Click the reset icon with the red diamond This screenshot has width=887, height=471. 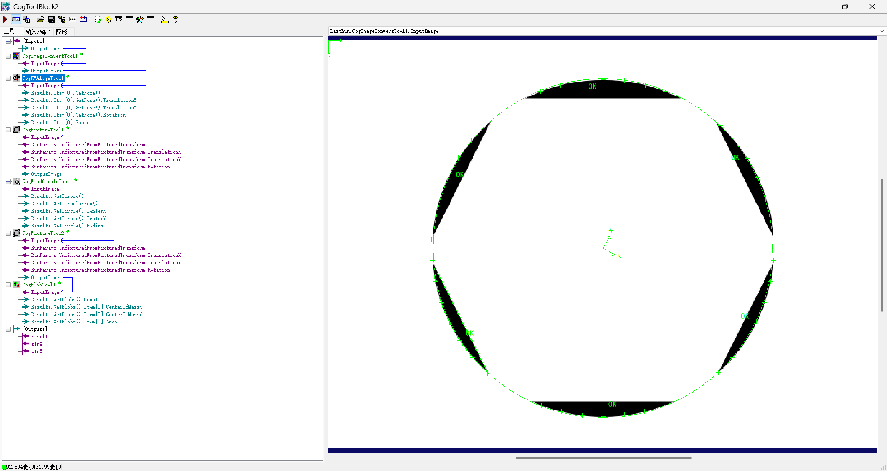84,19
